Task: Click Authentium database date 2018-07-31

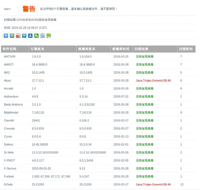Action: [x=121, y=96]
